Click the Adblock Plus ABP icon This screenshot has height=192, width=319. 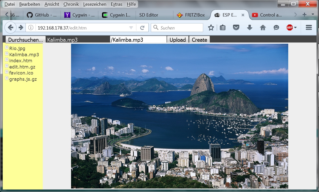(289, 28)
